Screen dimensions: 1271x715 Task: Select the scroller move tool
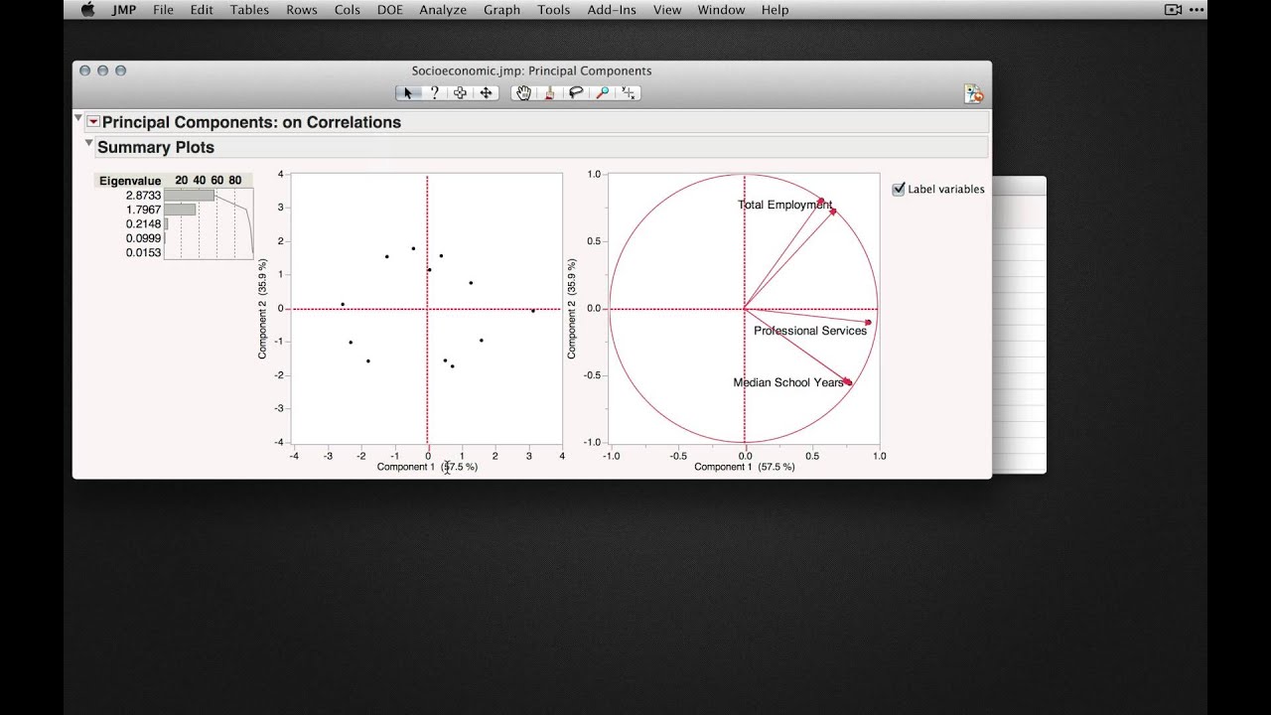pos(486,93)
